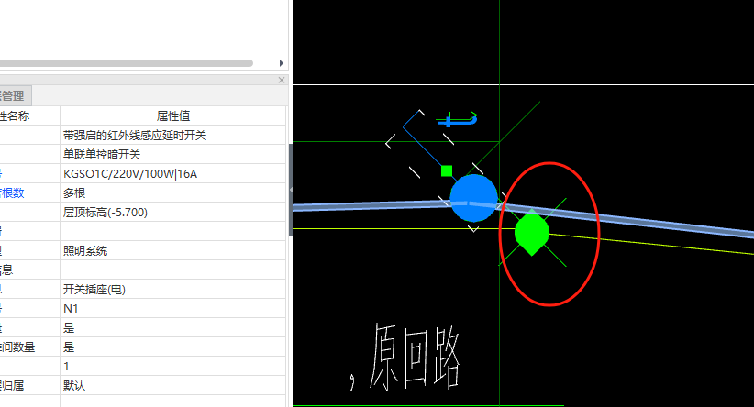Image resolution: width=754 pixels, height=407 pixels.
Task: Click the empty value cell beside 息
Action: coord(173,270)
